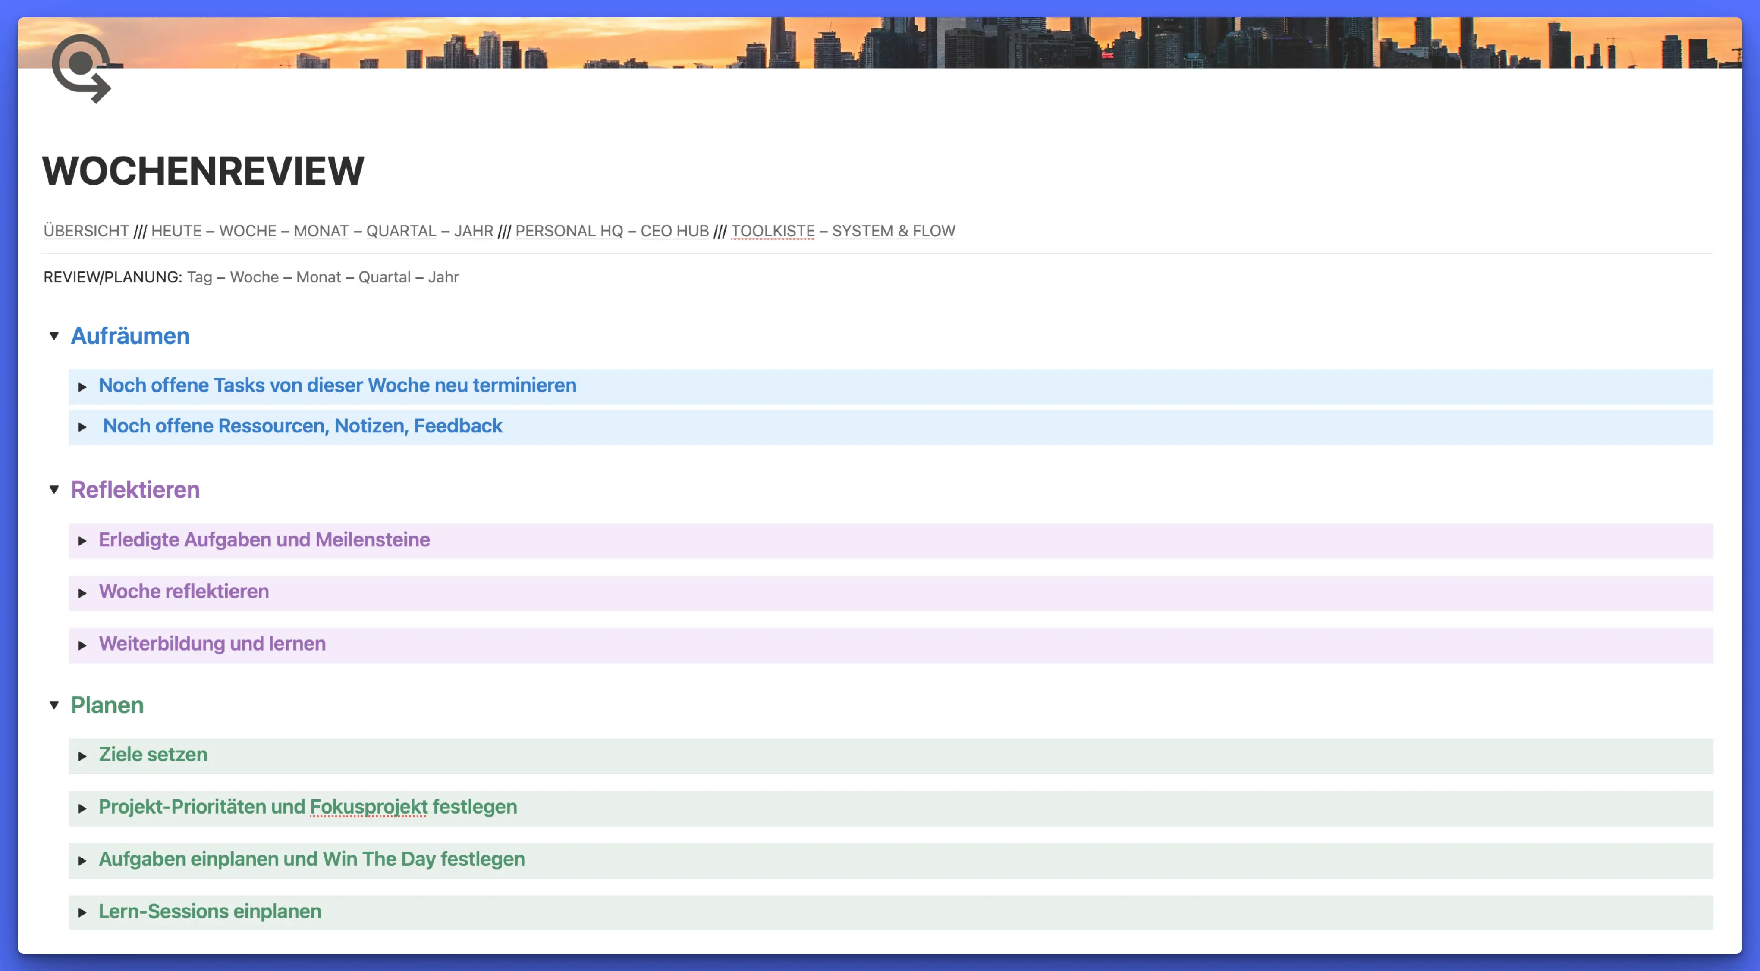Expand the 'Woche reflektieren' toggle

[x=82, y=593]
